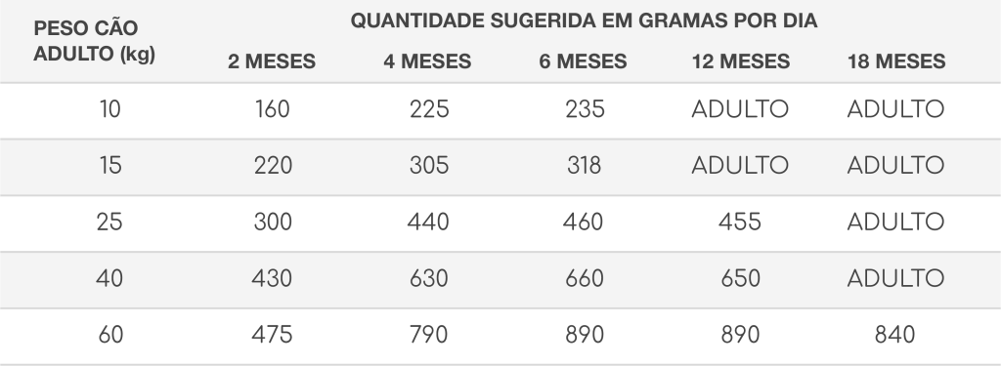
Task: Click the 318 value under 6 MESES
Action: (x=585, y=166)
